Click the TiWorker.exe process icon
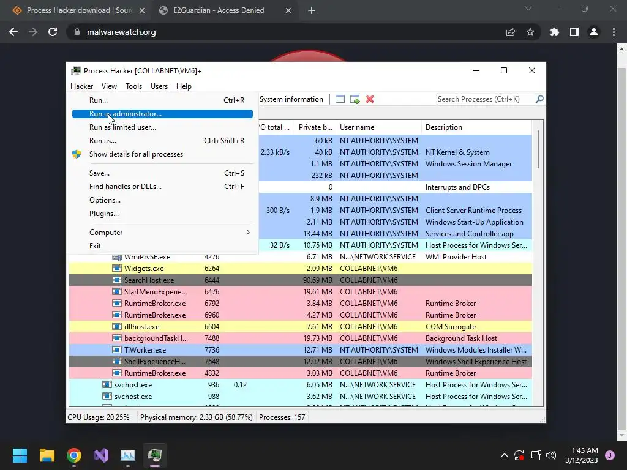 click(x=117, y=349)
